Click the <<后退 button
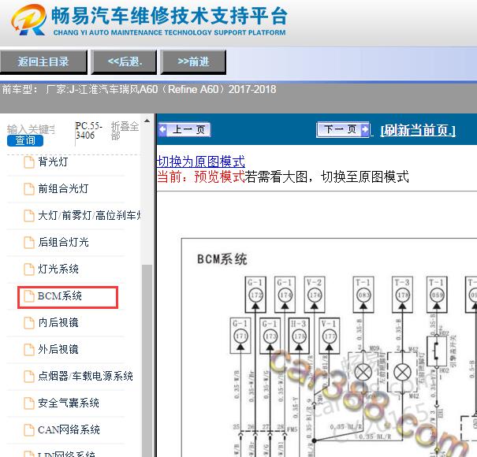This screenshot has height=457, width=477. pos(124,61)
